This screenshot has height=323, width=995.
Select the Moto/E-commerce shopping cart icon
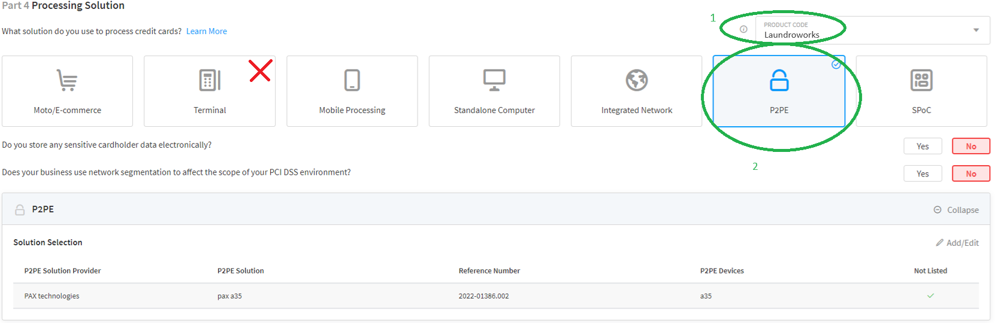67,80
